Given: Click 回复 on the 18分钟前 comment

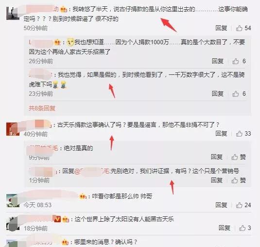Looking at the screenshot, I should click(x=225, y=228).
